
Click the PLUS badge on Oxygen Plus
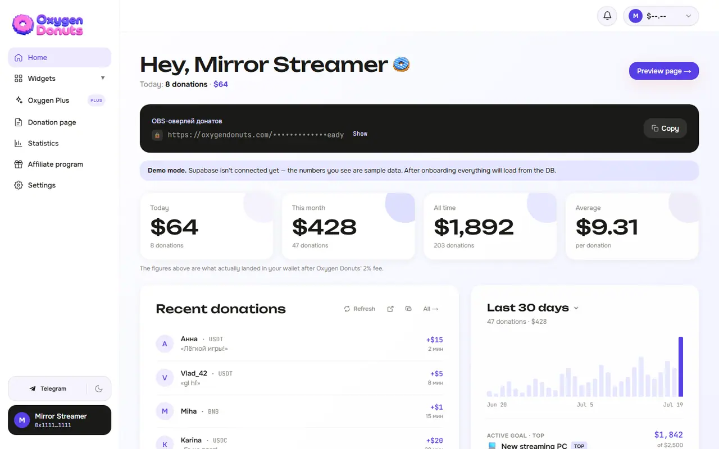pos(97,100)
